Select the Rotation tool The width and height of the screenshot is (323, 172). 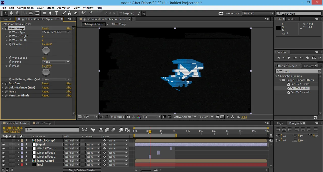coord(25,13)
